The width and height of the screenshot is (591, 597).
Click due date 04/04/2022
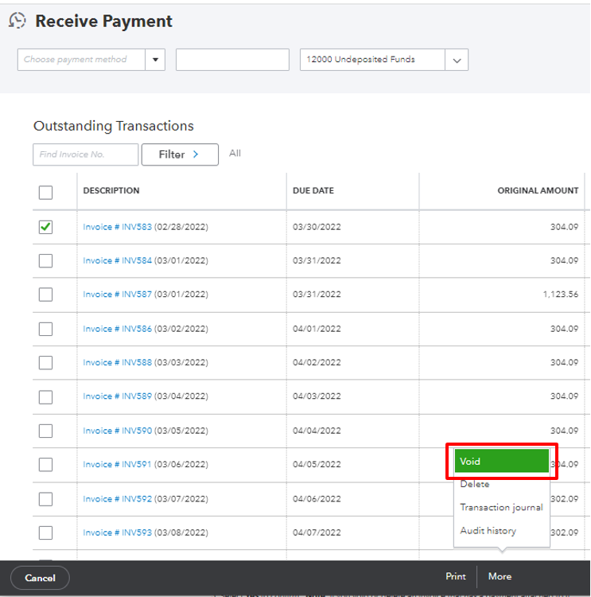(x=317, y=431)
